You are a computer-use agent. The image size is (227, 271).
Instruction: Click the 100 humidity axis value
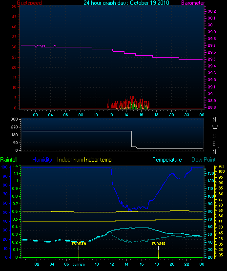pos(4,167)
